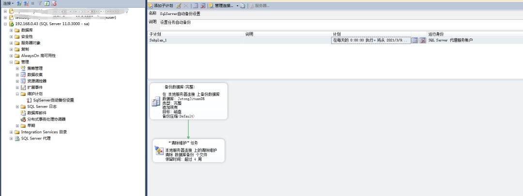
Task: Click the 说明 description field
Action: point(340,25)
